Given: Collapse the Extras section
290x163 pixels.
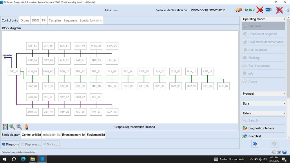Looking at the screenshot, I should (x=284, y=113).
